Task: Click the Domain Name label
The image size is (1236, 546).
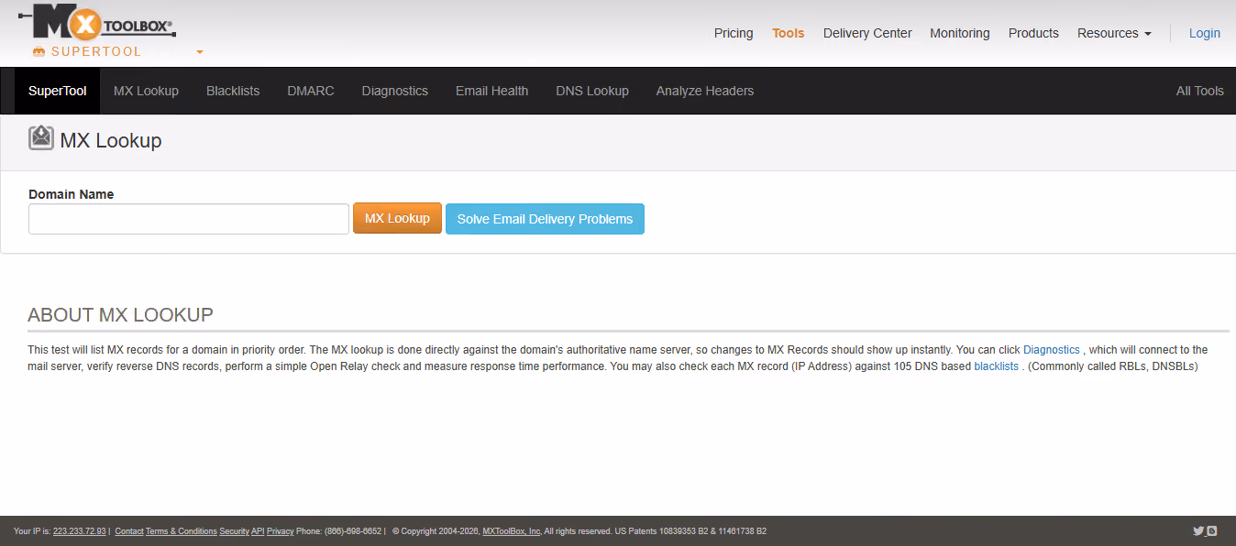Action: click(x=72, y=194)
